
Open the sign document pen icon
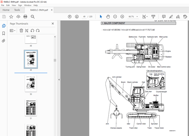click(x=178, y=17)
